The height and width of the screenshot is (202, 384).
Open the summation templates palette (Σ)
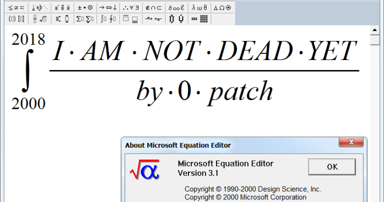[x=85, y=19]
